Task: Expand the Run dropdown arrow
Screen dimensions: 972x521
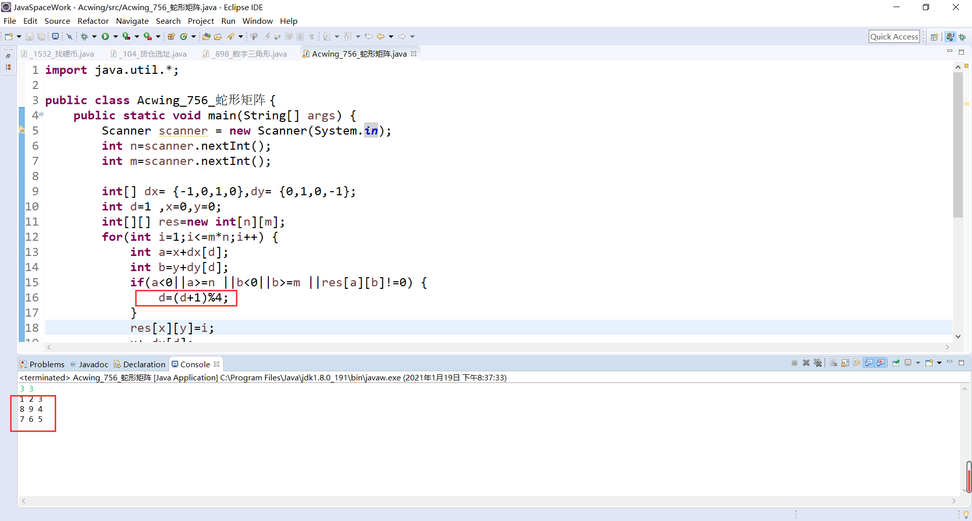Action: 115,36
